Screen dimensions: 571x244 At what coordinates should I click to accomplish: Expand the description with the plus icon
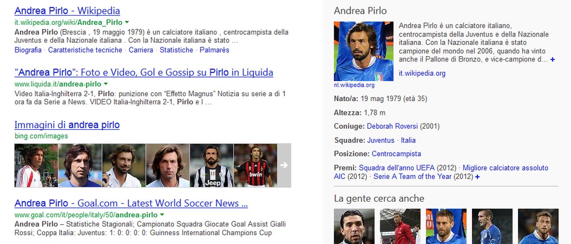click(x=553, y=59)
